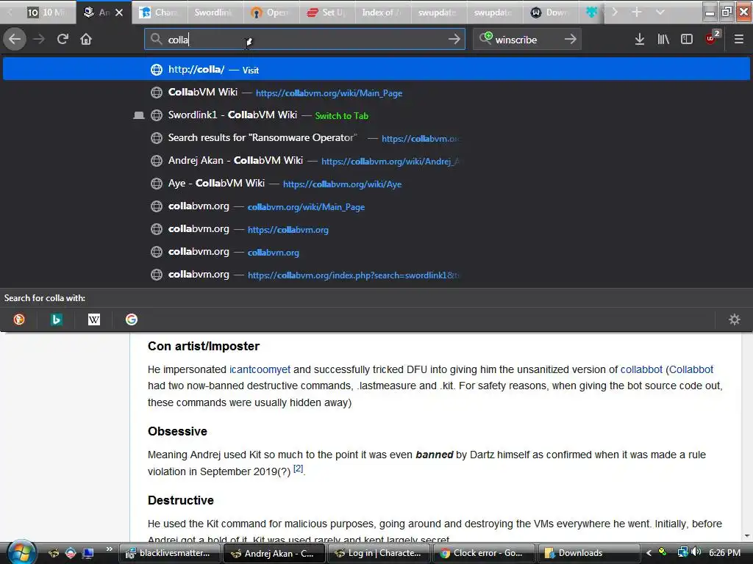Click the Destructive heading

(x=181, y=500)
